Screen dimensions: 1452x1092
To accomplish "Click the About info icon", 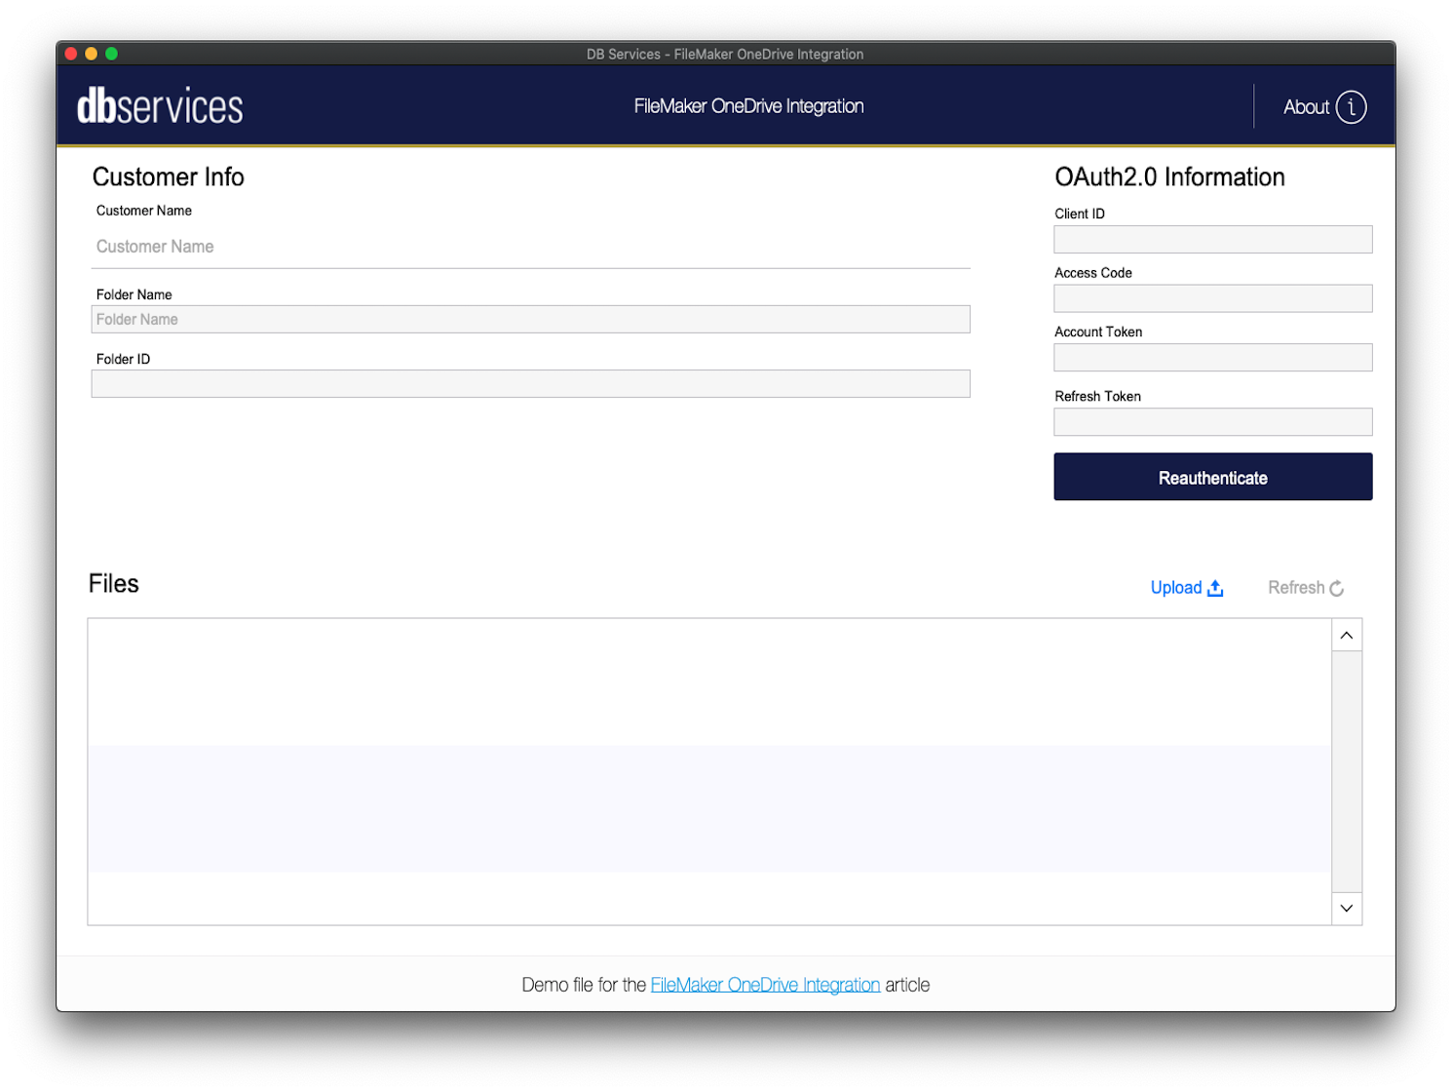I will click(1351, 107).
